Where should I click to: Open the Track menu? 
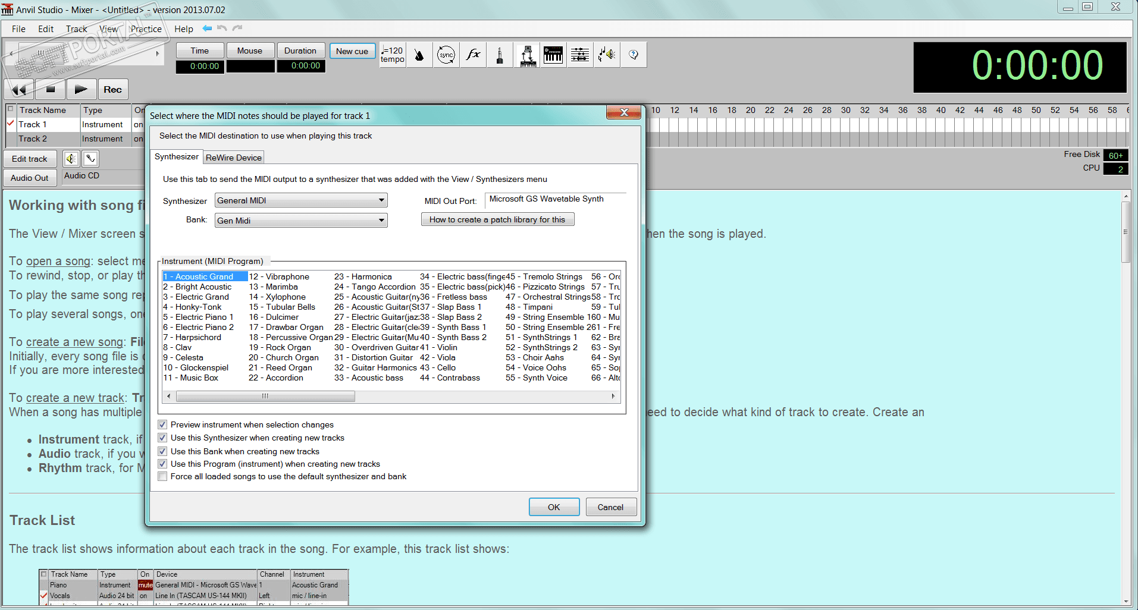(77, 29)
